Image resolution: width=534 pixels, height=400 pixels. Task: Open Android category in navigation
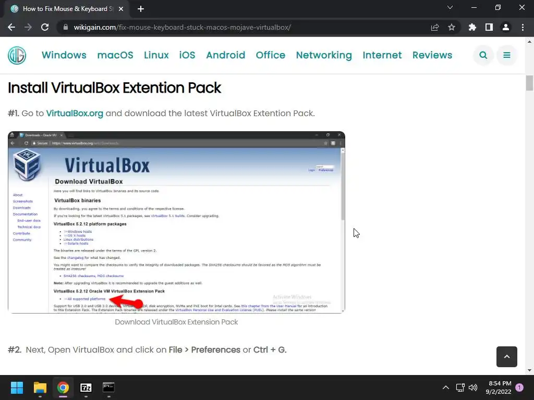[225, 55]
